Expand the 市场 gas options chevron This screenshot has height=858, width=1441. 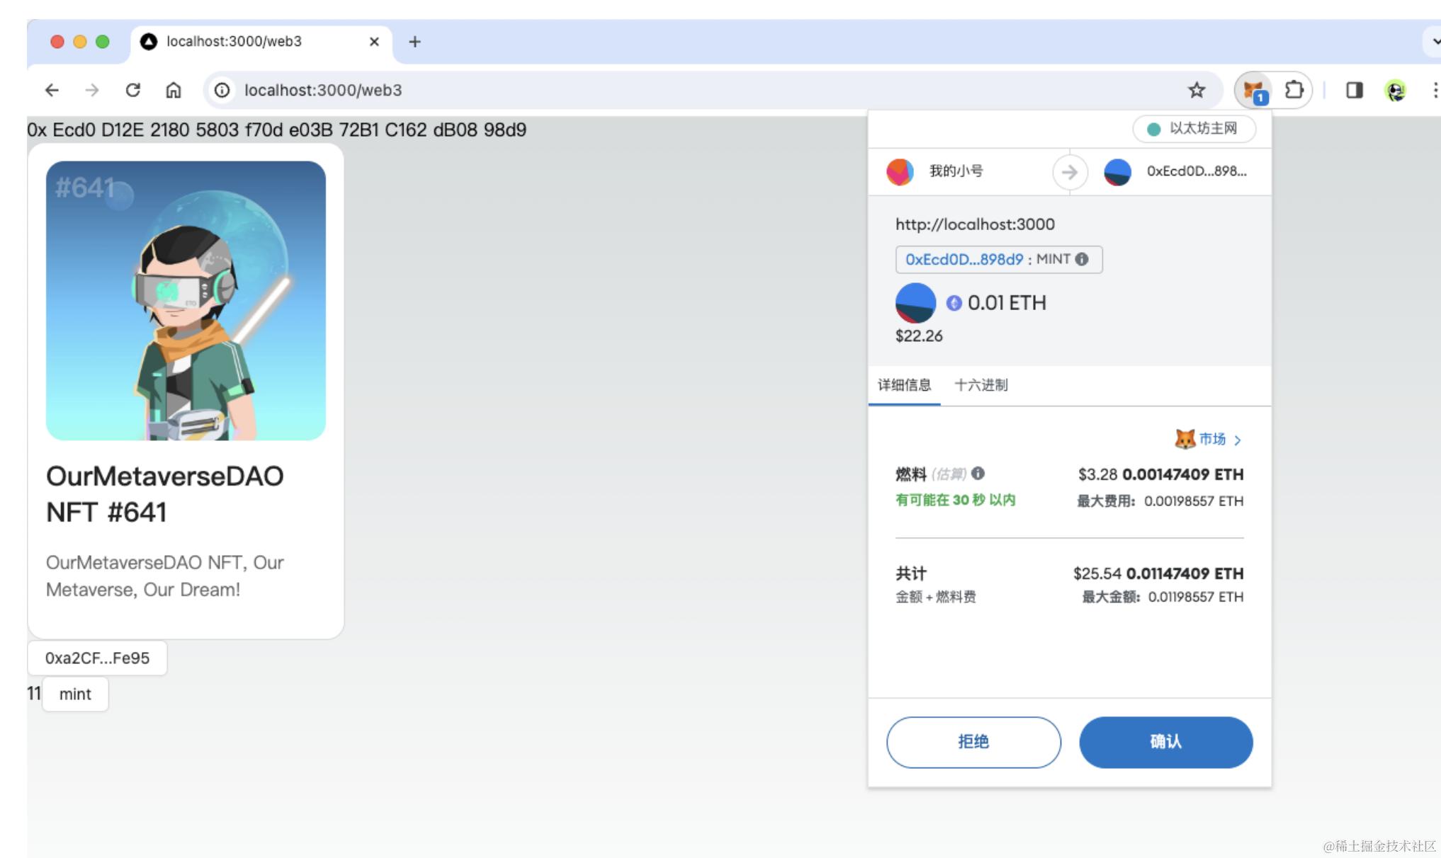(x=1237, y=440)
